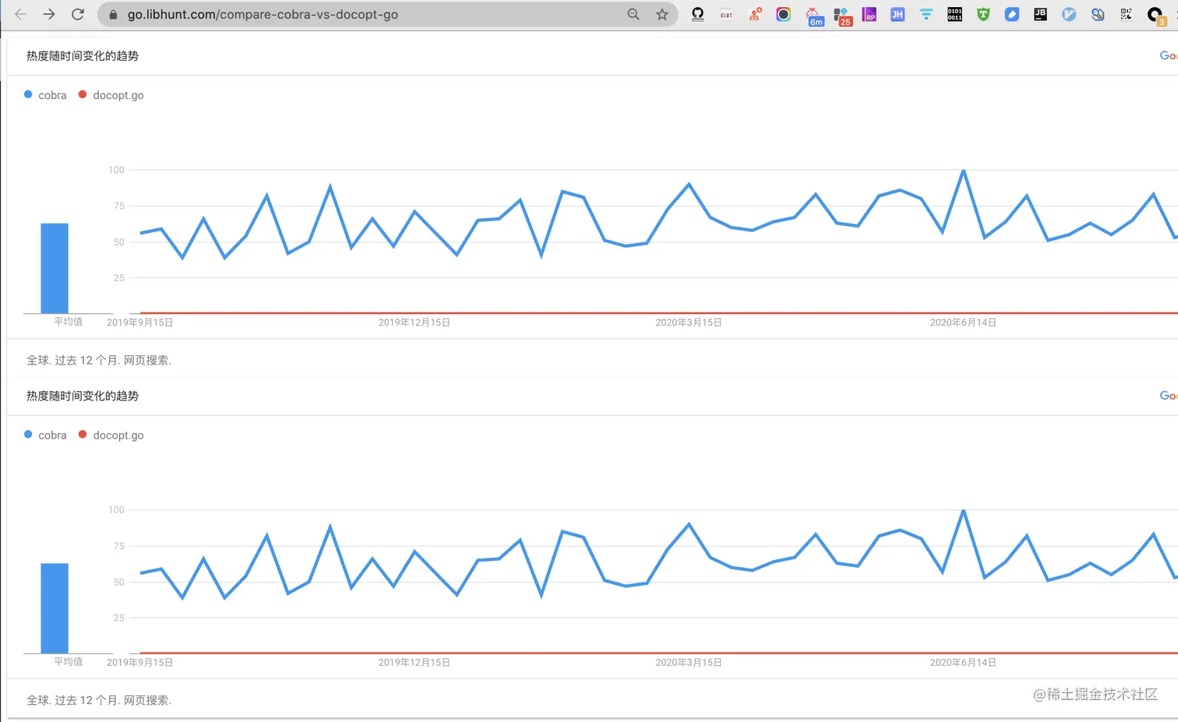This screenshot has width=1178, height=722.
Task: Bookmark this page with the star icon
Action: pos(662,14)
